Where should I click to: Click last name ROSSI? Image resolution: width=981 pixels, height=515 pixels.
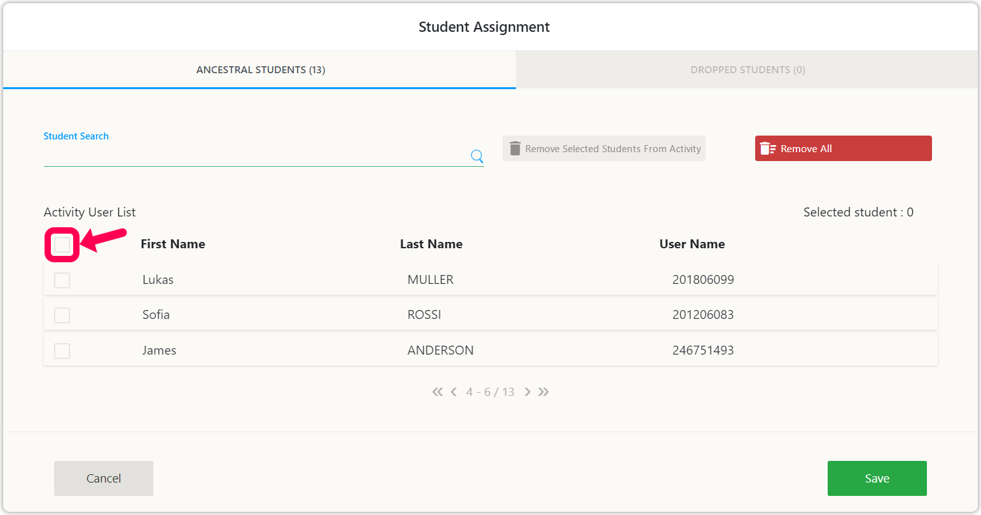tap(424, 314)
